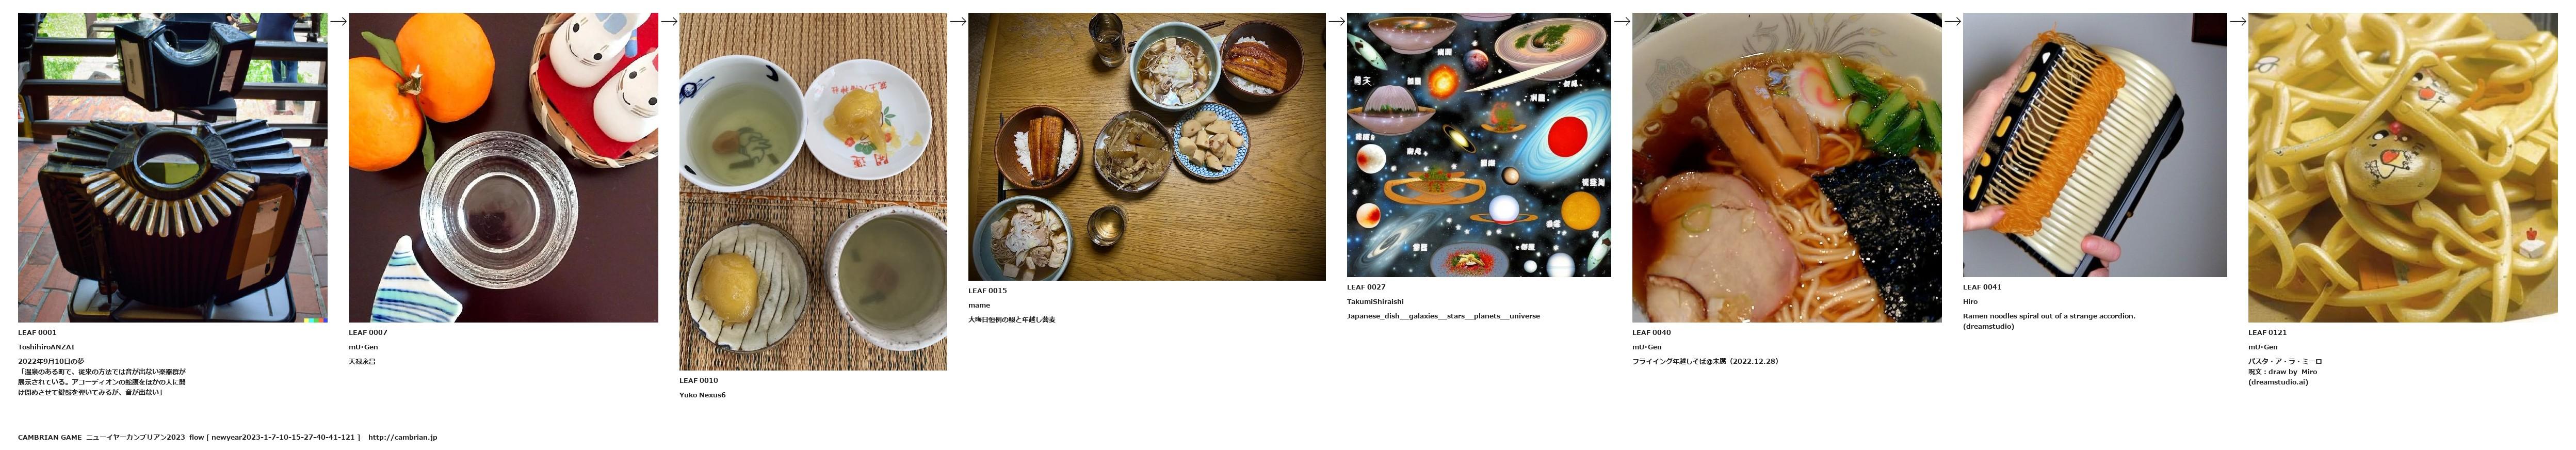Click the author name ToshihiroANZAI
Viewport: 2576px width, 450px height.
[x=46, y=347]
